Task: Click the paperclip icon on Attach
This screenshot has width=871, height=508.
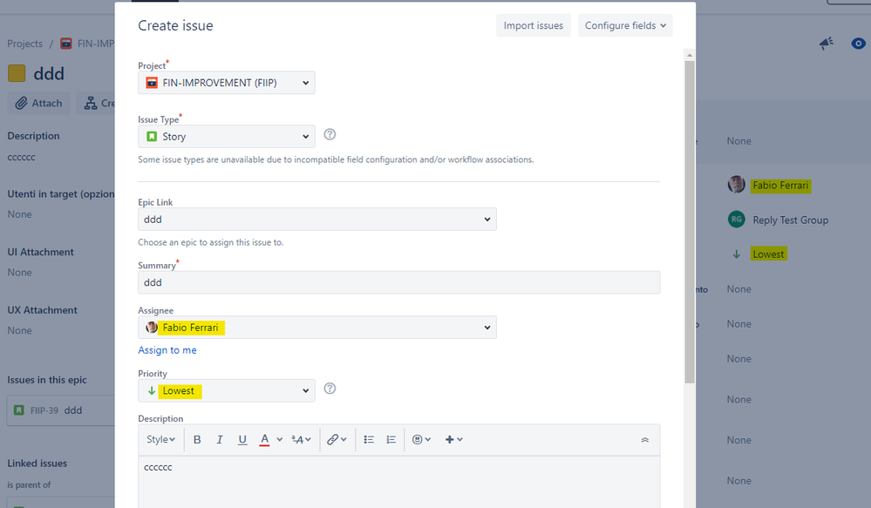Action: point(21,104)
